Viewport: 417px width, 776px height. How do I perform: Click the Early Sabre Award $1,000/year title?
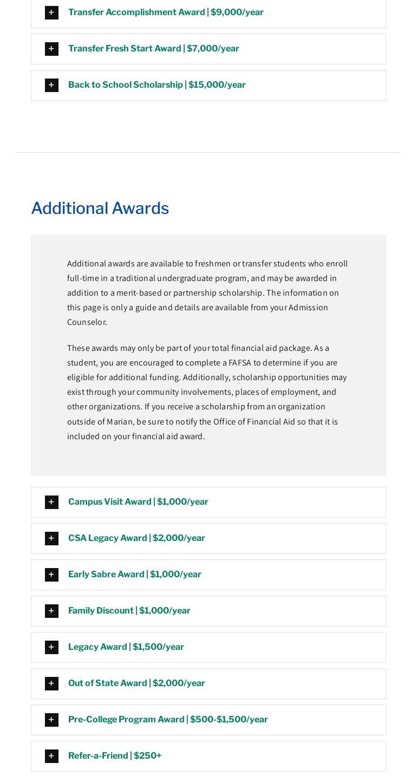(134, 575)
